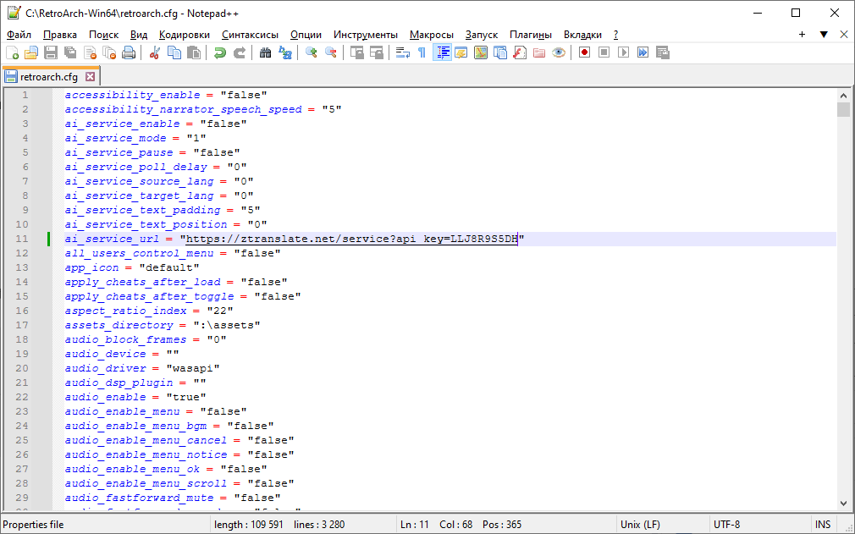Toggle word wrap toolbar icon
Image resolution: width=855 pixels, height=534 pixels.
click(402, 52)
